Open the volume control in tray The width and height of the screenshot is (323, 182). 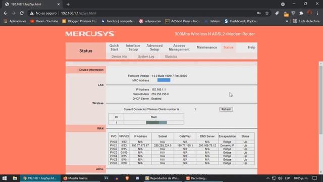(280, 178)
